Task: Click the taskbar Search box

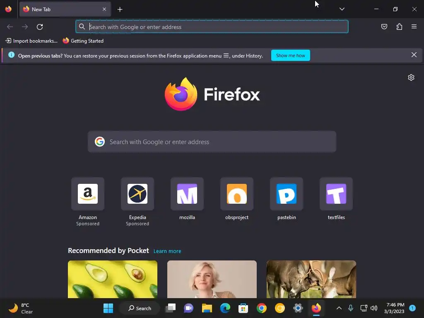Action: coord(140,308)
